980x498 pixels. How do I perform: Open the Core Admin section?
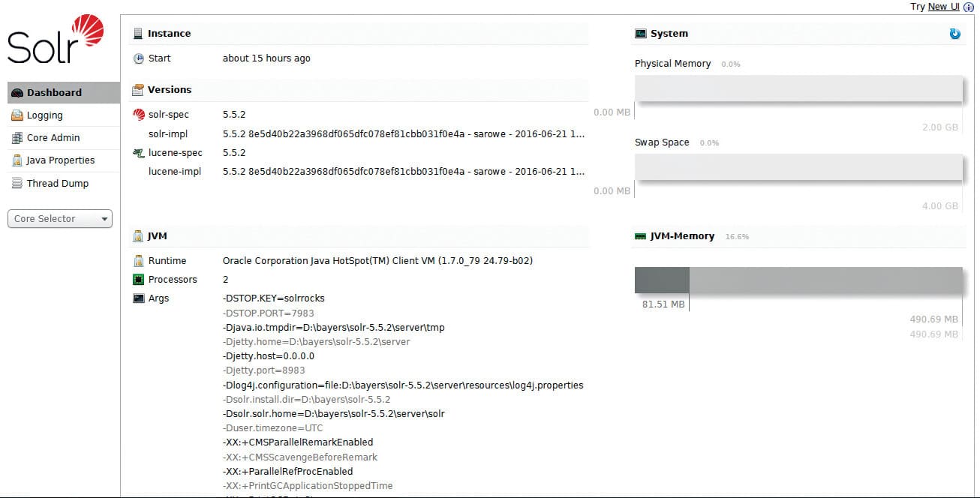[53, 138]
